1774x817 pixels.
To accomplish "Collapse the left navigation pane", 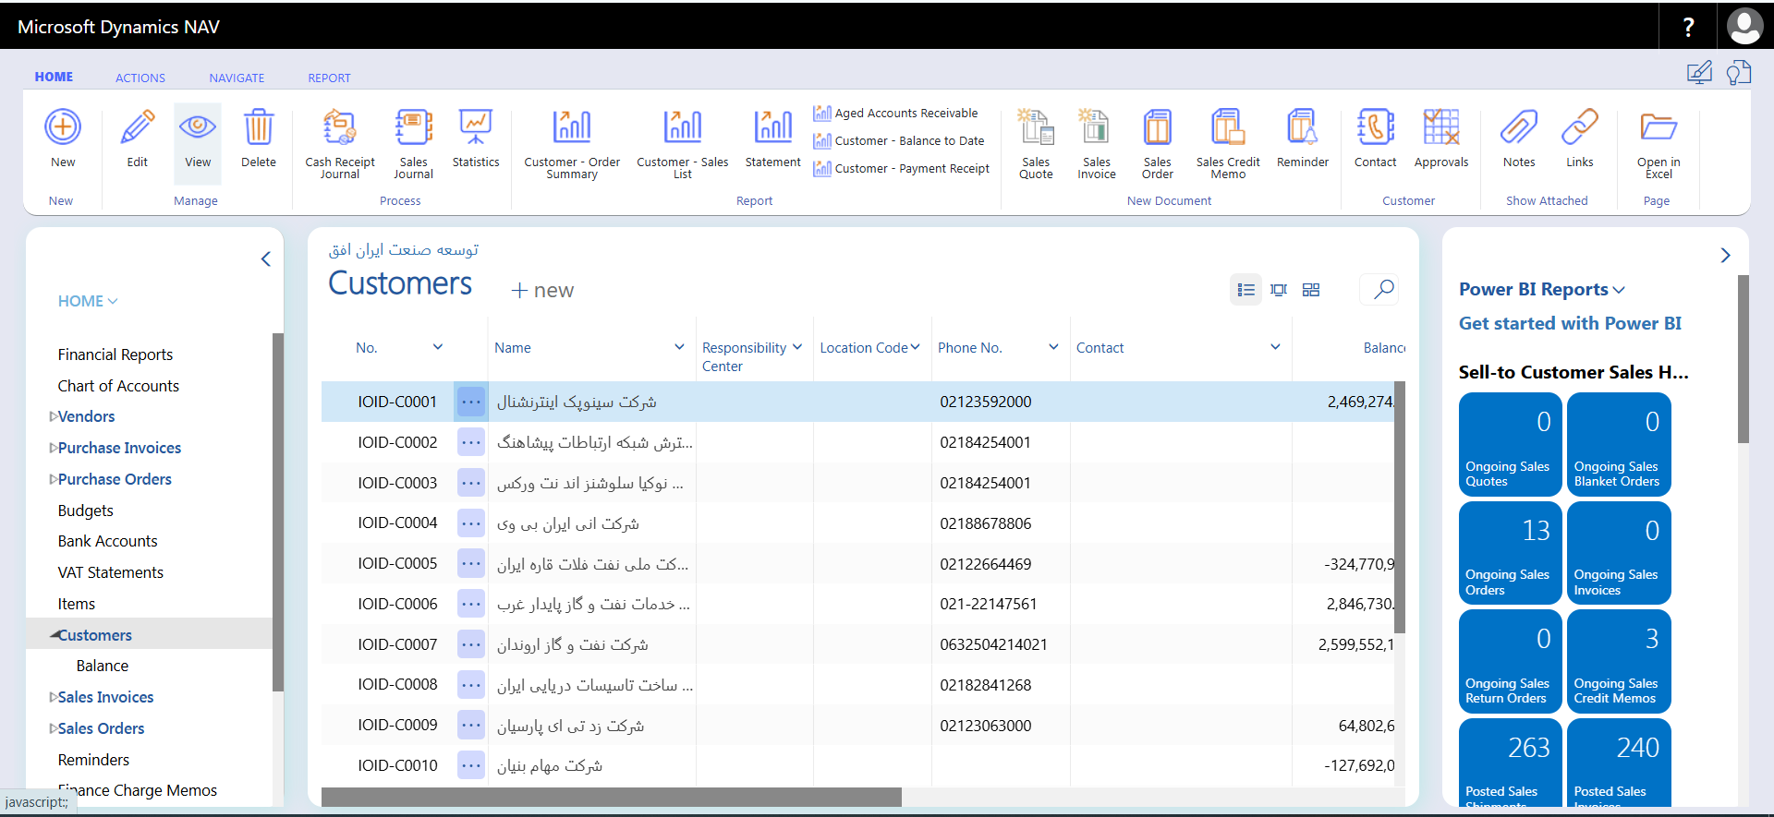I will [265, 258].
